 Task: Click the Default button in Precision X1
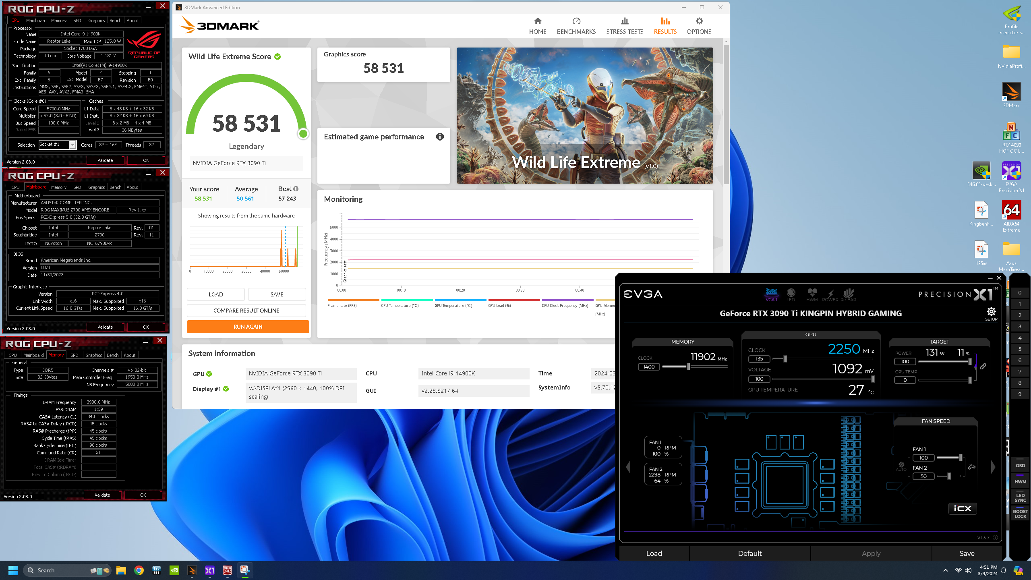750,553
